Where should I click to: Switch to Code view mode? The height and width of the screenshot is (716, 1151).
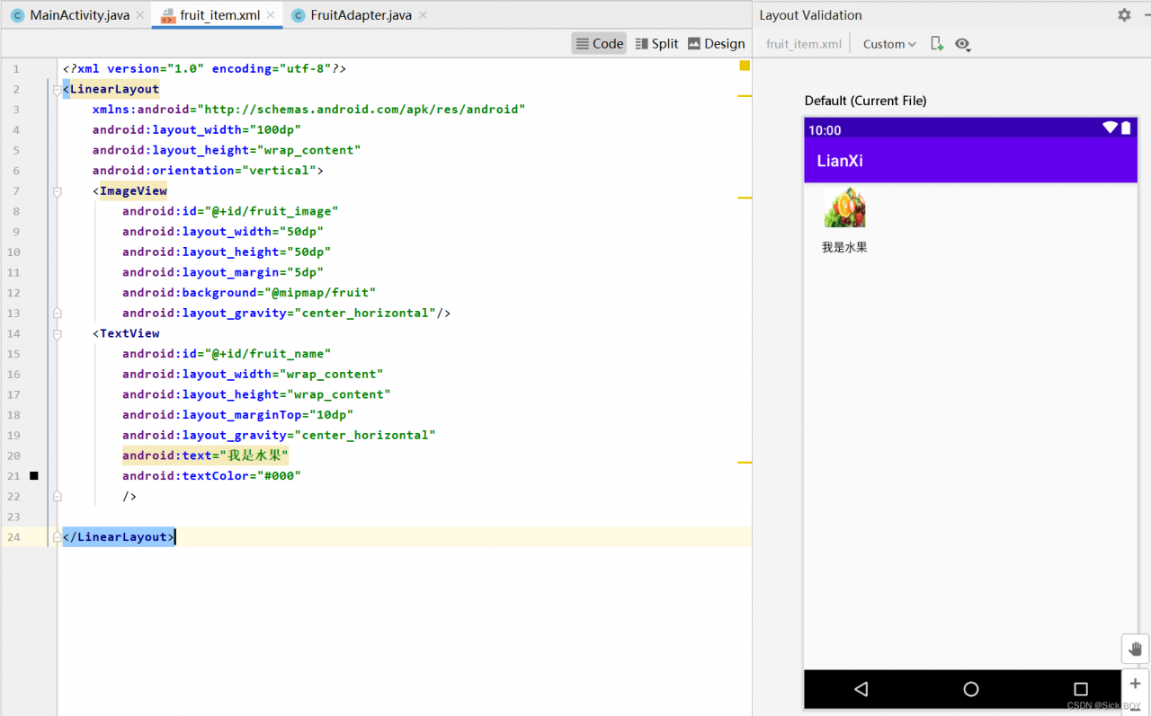click(x=600, y=43)
